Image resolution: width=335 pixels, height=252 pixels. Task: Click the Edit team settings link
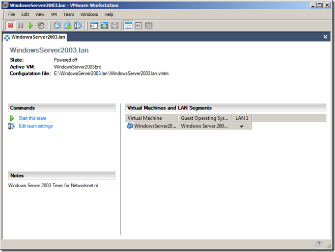(x=36, y=126)
